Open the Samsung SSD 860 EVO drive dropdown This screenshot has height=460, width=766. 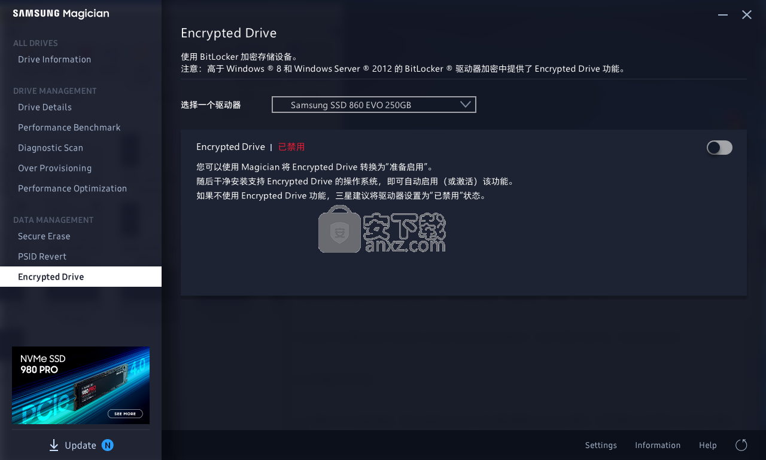pyautogui.click(x=374, y=105)
